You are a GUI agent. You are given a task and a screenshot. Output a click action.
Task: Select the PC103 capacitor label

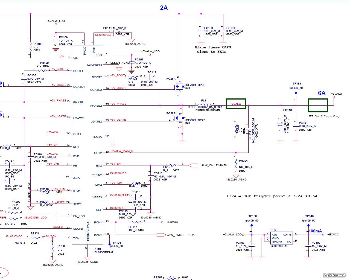240,243
